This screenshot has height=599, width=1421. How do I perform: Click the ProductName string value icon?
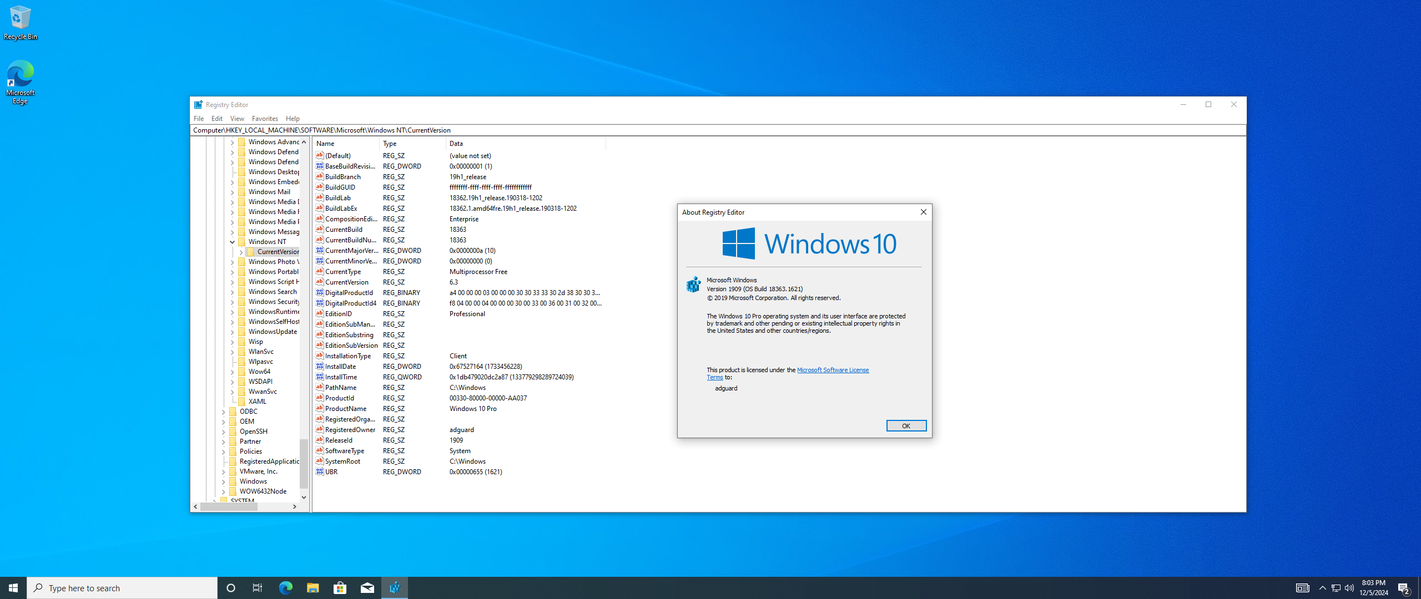tap(320, 409)
